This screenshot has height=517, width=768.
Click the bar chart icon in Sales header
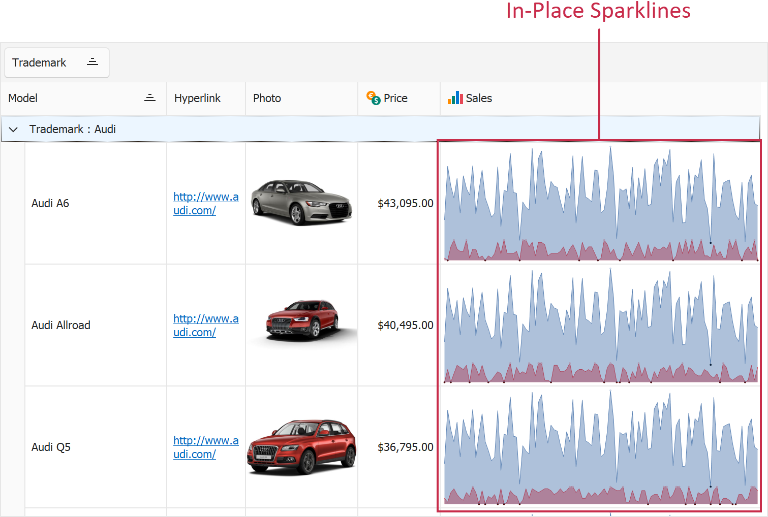click(455, 98)
